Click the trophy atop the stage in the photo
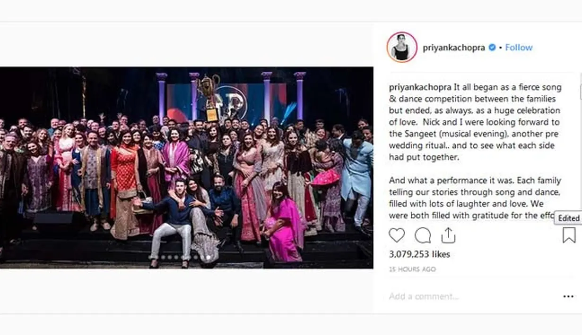The image size is (582, 335). coord(208,97)
